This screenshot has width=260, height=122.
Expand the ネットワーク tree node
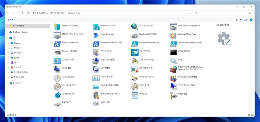click(7, 83)
